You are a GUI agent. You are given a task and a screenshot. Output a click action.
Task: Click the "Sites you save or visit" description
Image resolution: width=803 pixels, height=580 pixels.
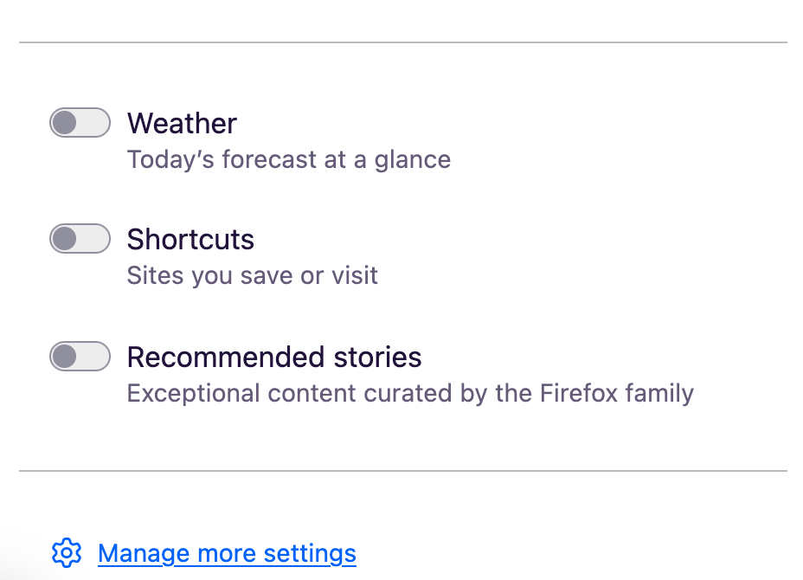click(252, 276)
